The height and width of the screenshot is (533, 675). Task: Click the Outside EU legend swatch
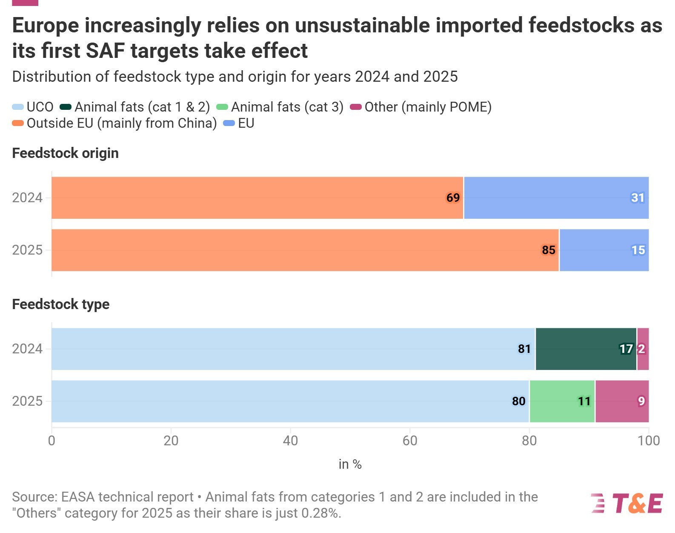(18, 123)
